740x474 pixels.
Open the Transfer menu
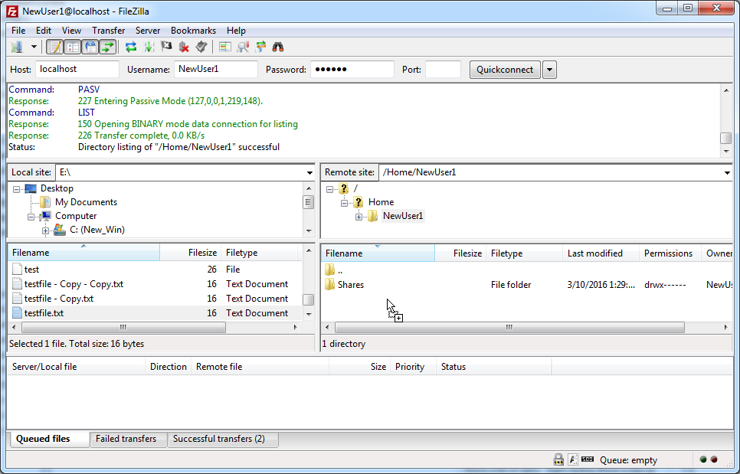point(108,30)
